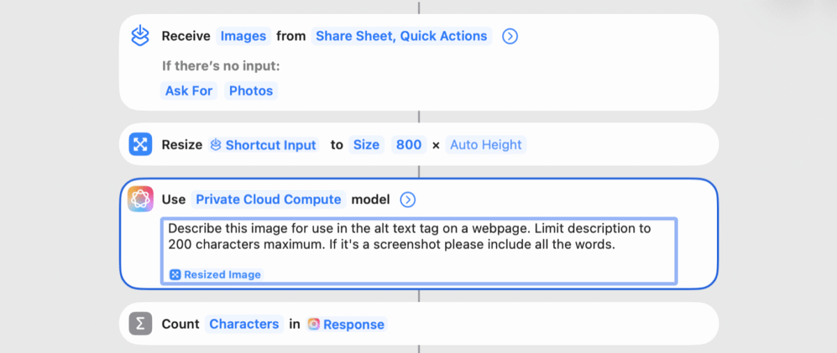
Task: Change the Share Sheet, Quick Actions source
Action: click(x=402, y=36)
